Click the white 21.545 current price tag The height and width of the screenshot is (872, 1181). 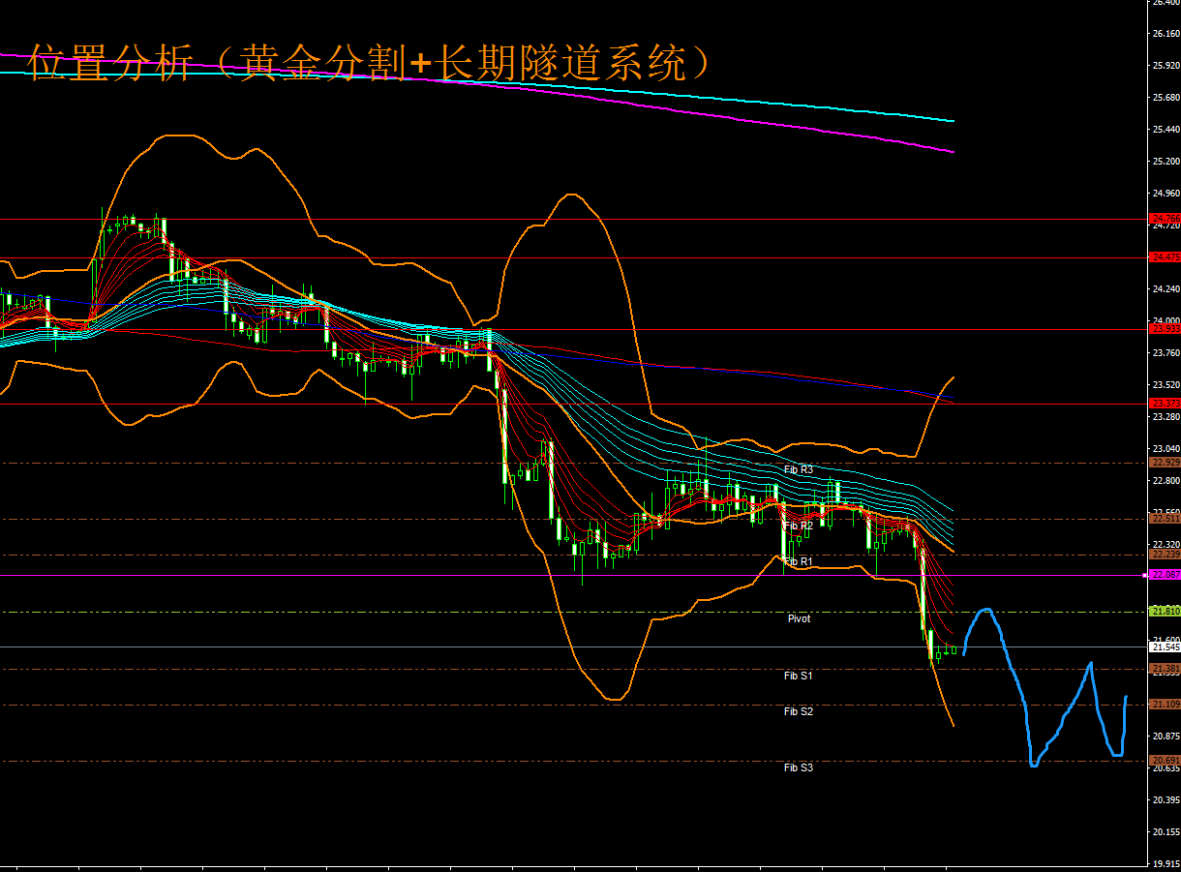[x=1164, y=646]
